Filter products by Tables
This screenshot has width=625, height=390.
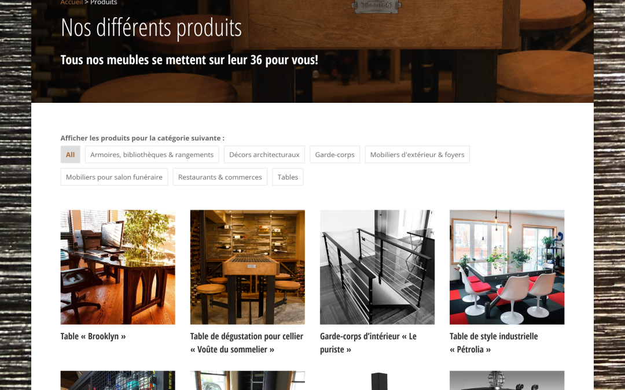(x=288, y=177)
